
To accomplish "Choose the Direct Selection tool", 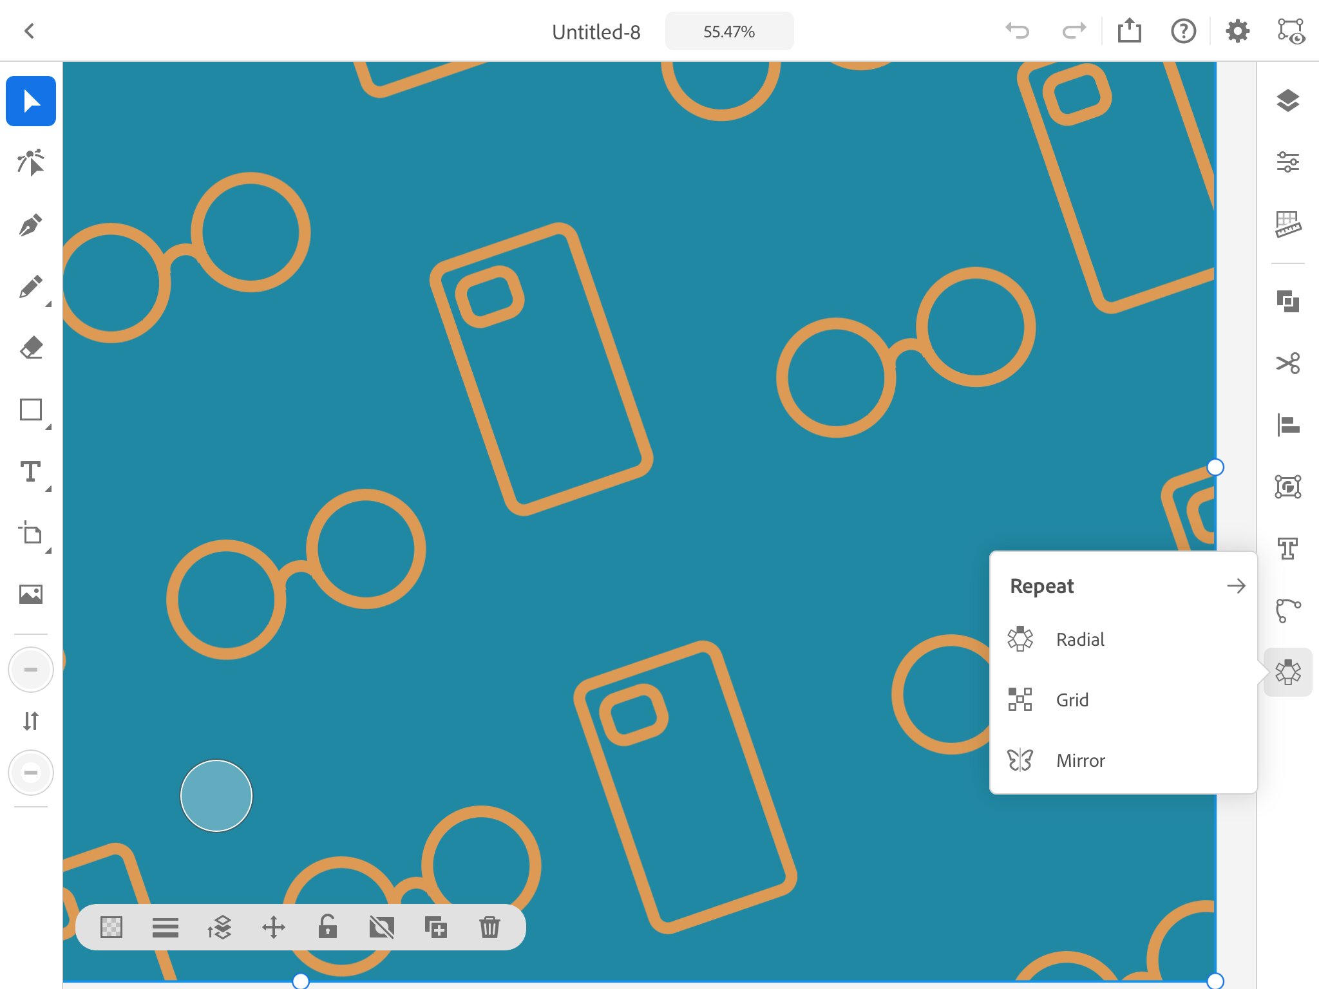I will tap(30, 162).
